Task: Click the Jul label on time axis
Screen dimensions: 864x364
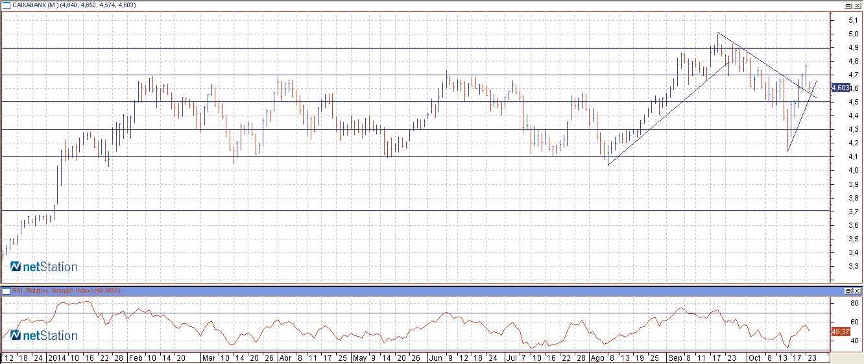Action: click(511, 358)
